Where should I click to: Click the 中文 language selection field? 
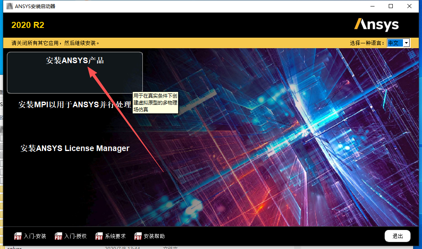tap(395, 43)
